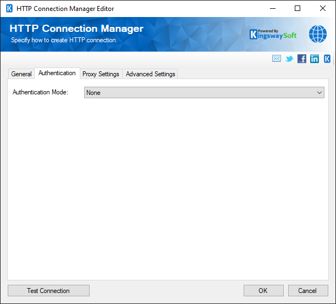Click the Authentication Mode label
336x304 pixels.
(x=40, y=92)
